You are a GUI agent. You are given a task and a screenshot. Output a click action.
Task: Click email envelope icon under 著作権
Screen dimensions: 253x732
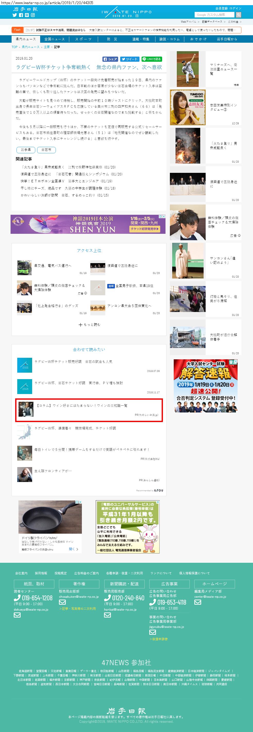coord(62,602)
